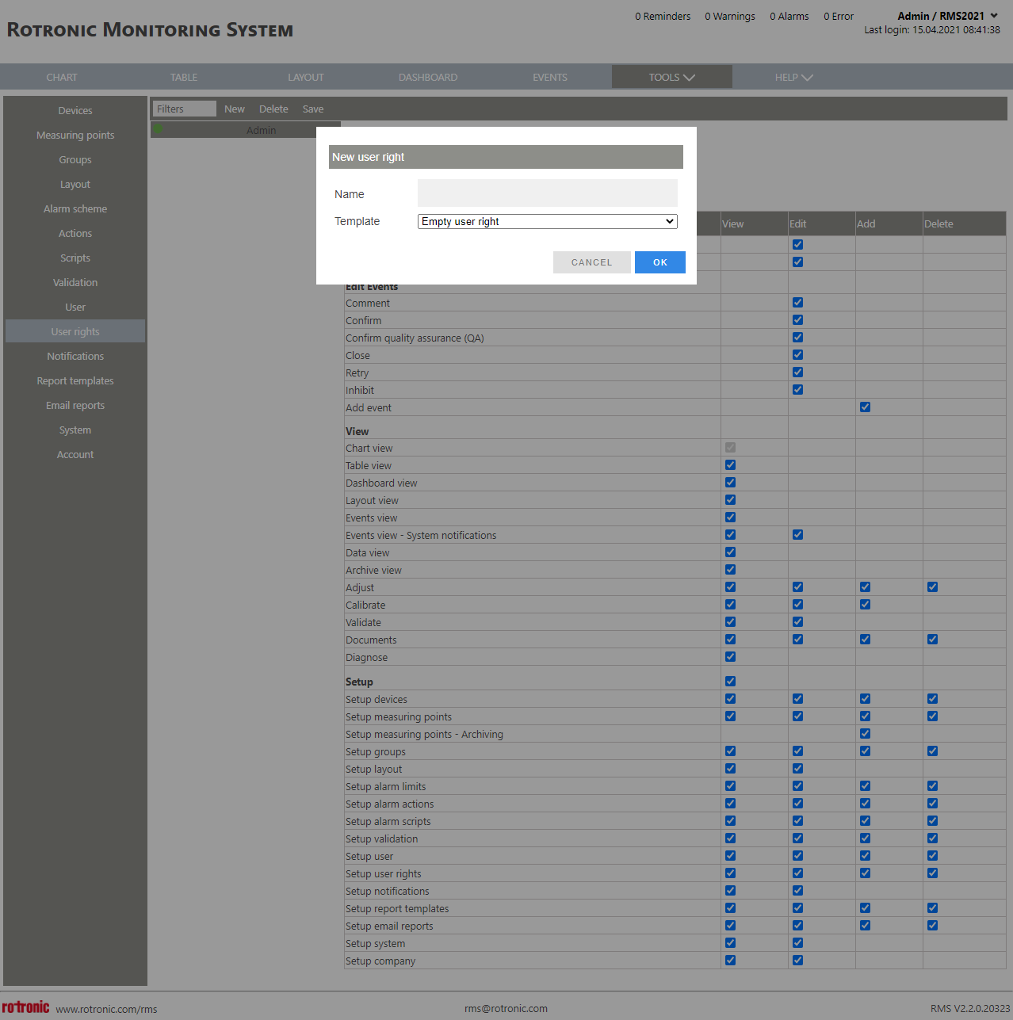Screen dimensions: 1013x1020
Task: Toggle View checkbox for Diagnose
Action: [x=730, y=657]
